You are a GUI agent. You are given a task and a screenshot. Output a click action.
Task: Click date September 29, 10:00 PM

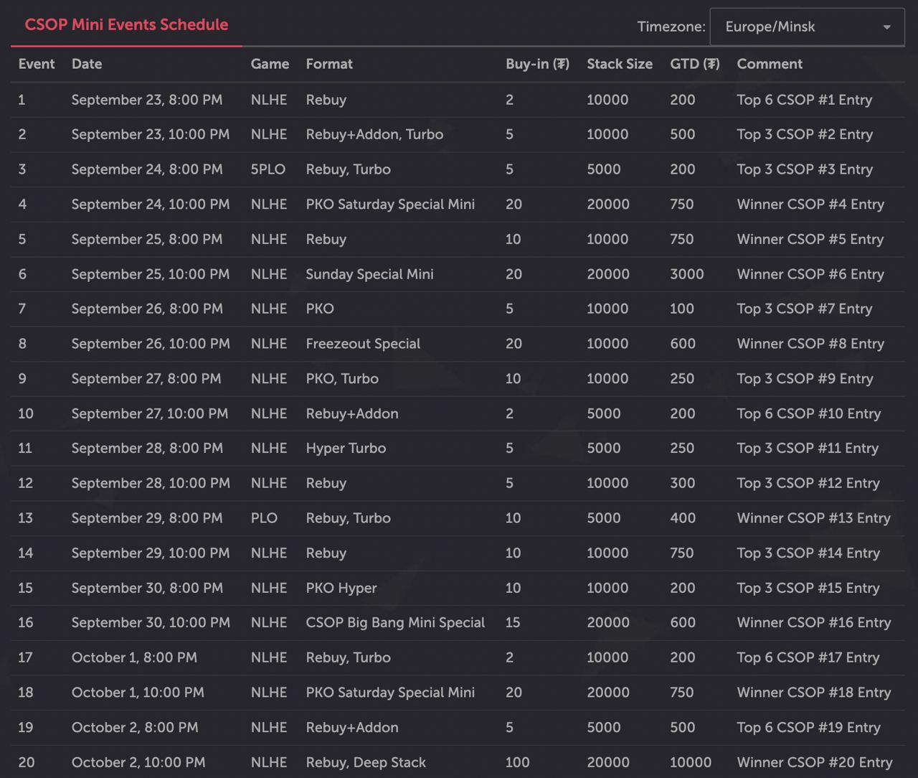151,553
